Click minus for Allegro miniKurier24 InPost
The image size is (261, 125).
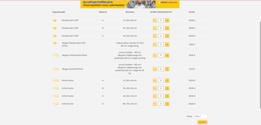[155, 55]
